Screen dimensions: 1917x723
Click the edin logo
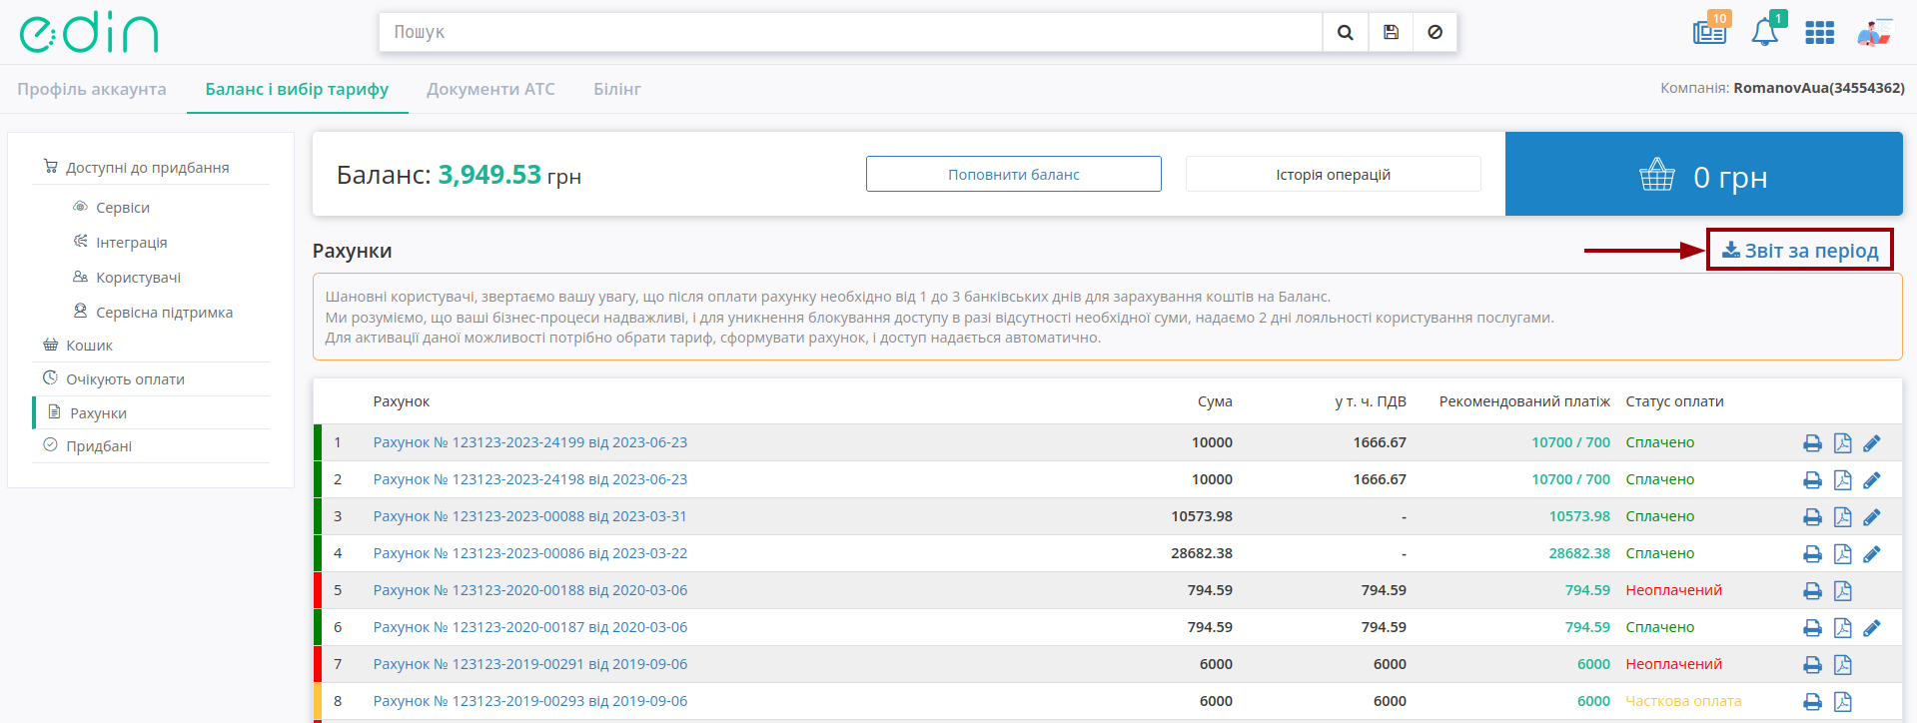coord(89,33)
